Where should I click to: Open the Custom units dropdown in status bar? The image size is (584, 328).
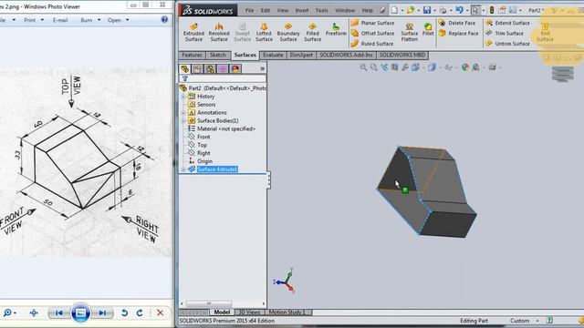click(x=537, y=321)
